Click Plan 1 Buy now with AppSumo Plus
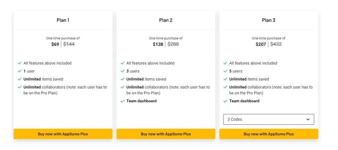The height and width of the screenshot is (150, 338). (x=63, y=134)
